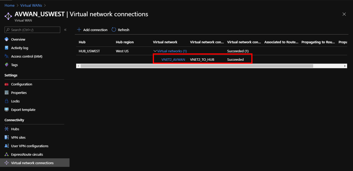Viewport: 353px width, 171px height.
Task: Click the Succeeded (1) status cell
Action: click(238, 51)
